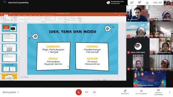Unmute the microphone in the meeting controls

click(79, 92)
